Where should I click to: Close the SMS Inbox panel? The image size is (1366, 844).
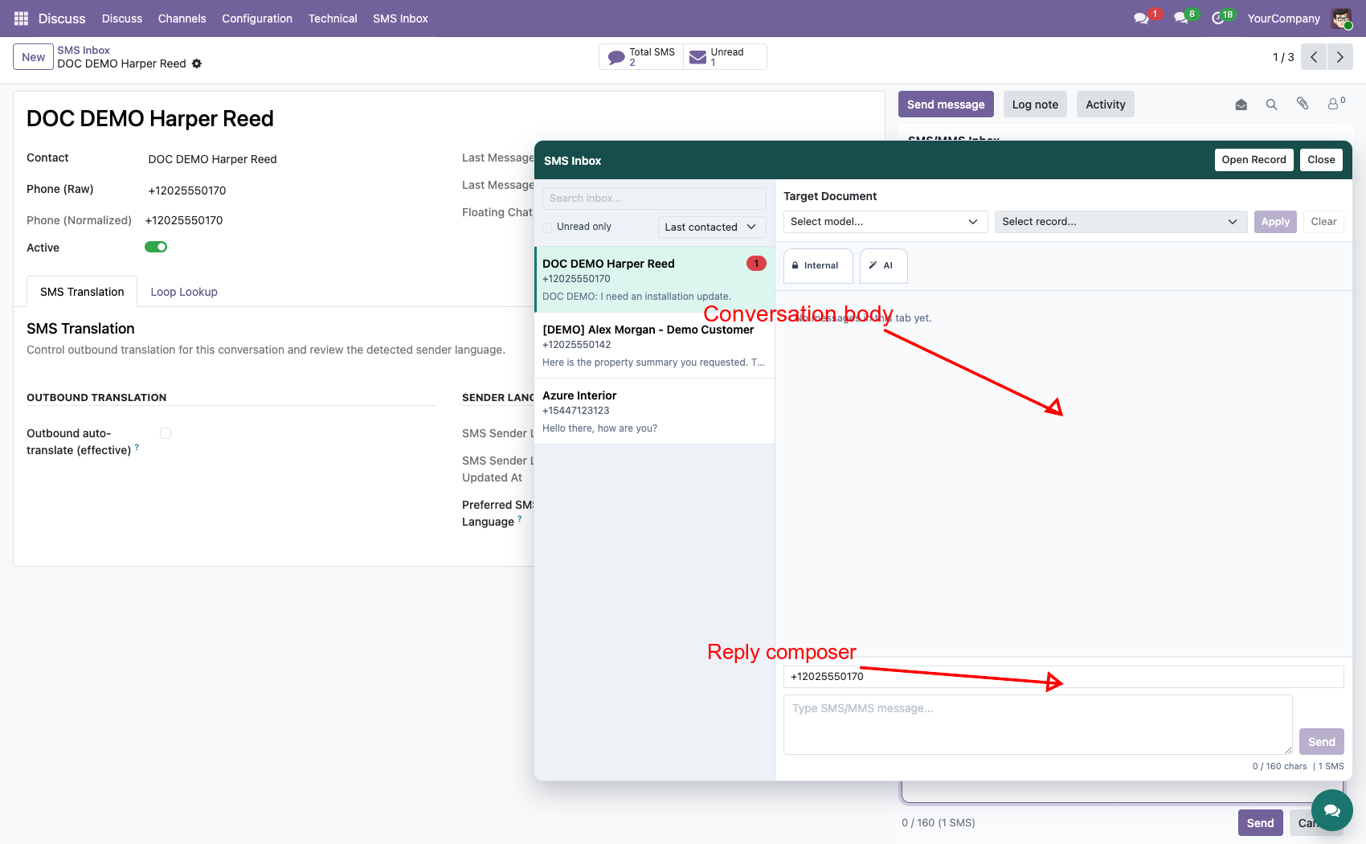coord(1321,160)
